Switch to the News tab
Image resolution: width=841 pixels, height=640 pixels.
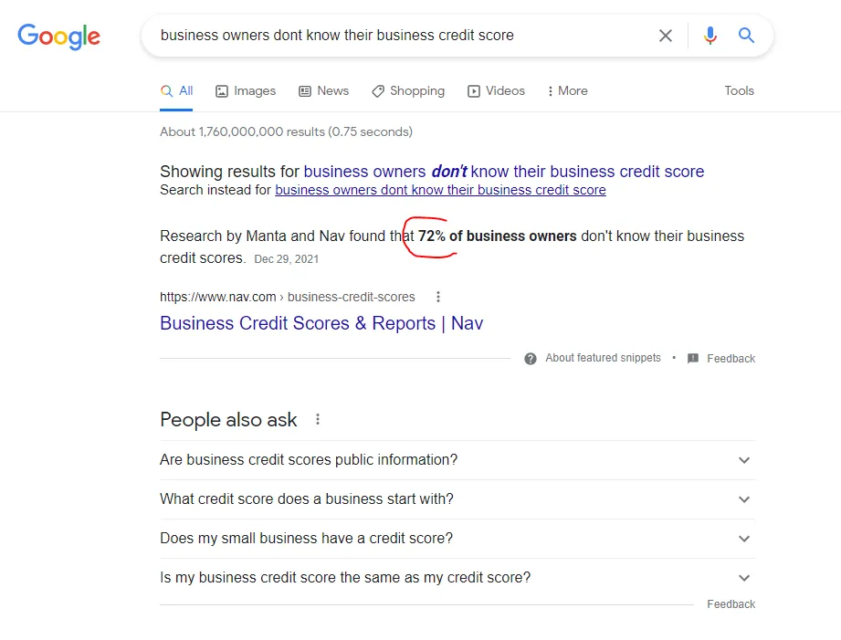click(x=323, y=90)
